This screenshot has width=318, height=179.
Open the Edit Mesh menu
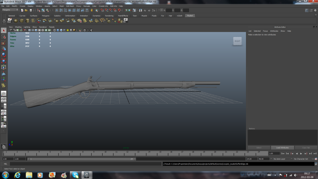coord(70,6)
